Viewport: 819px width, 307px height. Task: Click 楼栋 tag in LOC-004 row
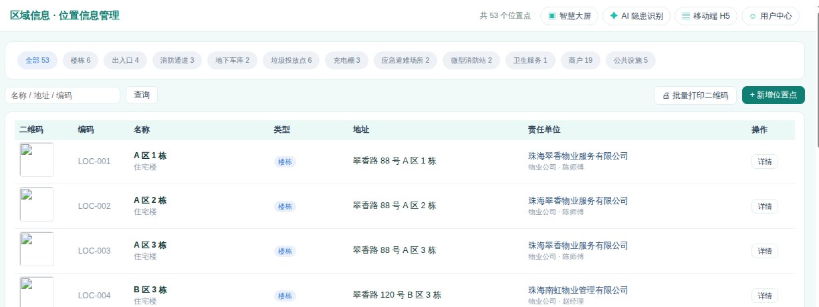(x=285, y=296)
